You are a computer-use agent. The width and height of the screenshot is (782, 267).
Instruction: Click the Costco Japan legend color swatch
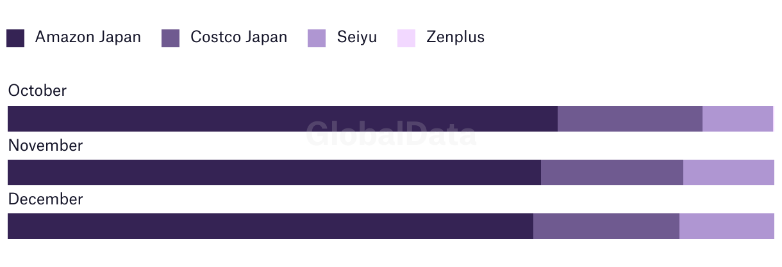(x=171, y=38)
